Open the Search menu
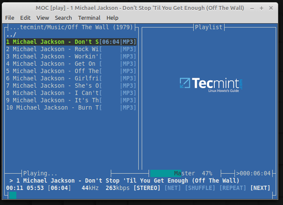Screen dimensions: 283x205 click(x=64, y=18)
